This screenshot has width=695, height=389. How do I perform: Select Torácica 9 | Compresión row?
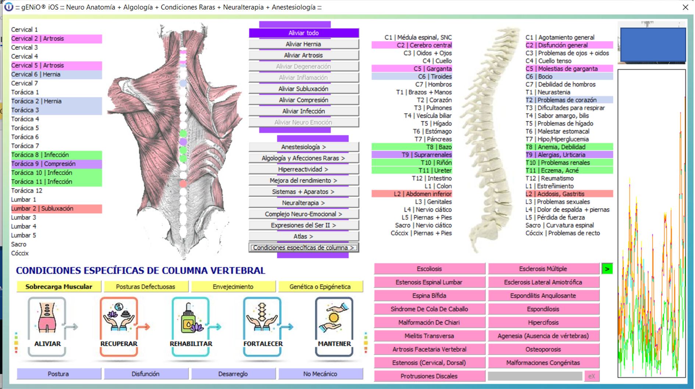pos(56,164)
